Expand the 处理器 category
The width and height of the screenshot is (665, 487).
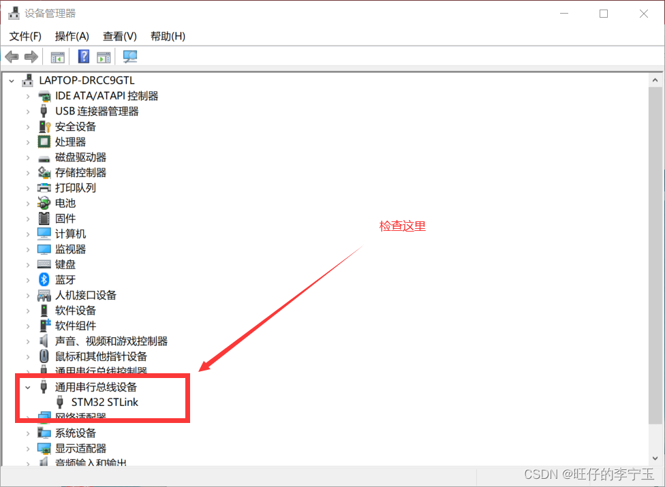pos(28,142)
